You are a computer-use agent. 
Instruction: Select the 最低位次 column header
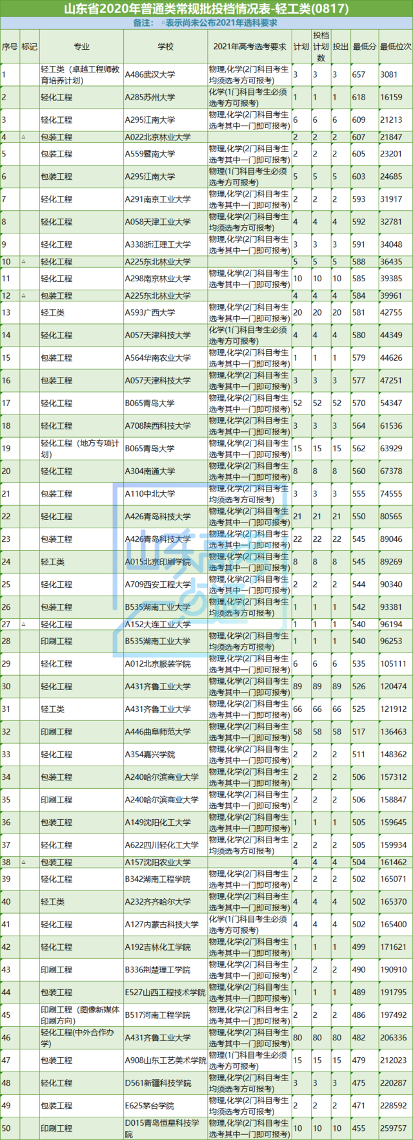click(x=396, y=47)
